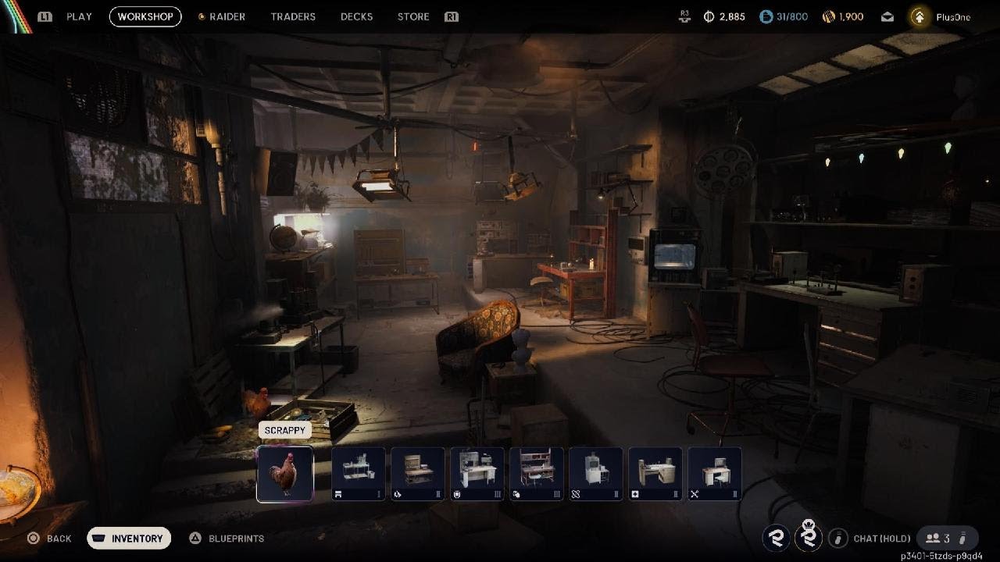Click the first emote squiggle icon
The width and height of the screenshot is (1000, 562).
point(777,537)
